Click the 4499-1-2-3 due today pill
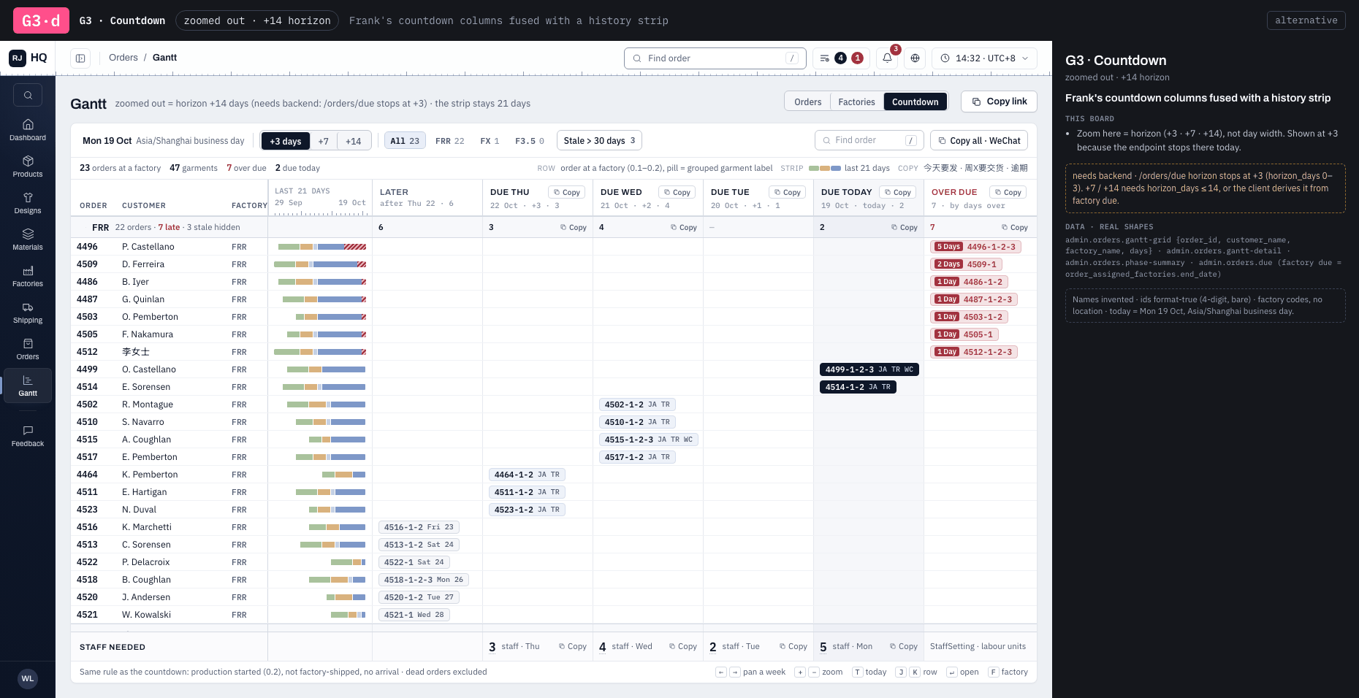The height and width of the screenshot is (698, 1359). (x=869, y=369)
